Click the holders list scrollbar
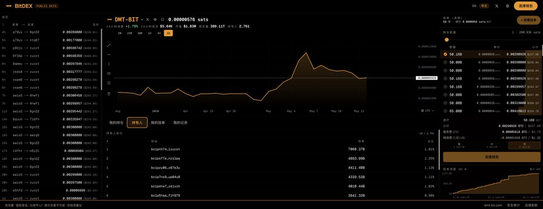This screenshot has height=209, width=543. coord(439,150)
